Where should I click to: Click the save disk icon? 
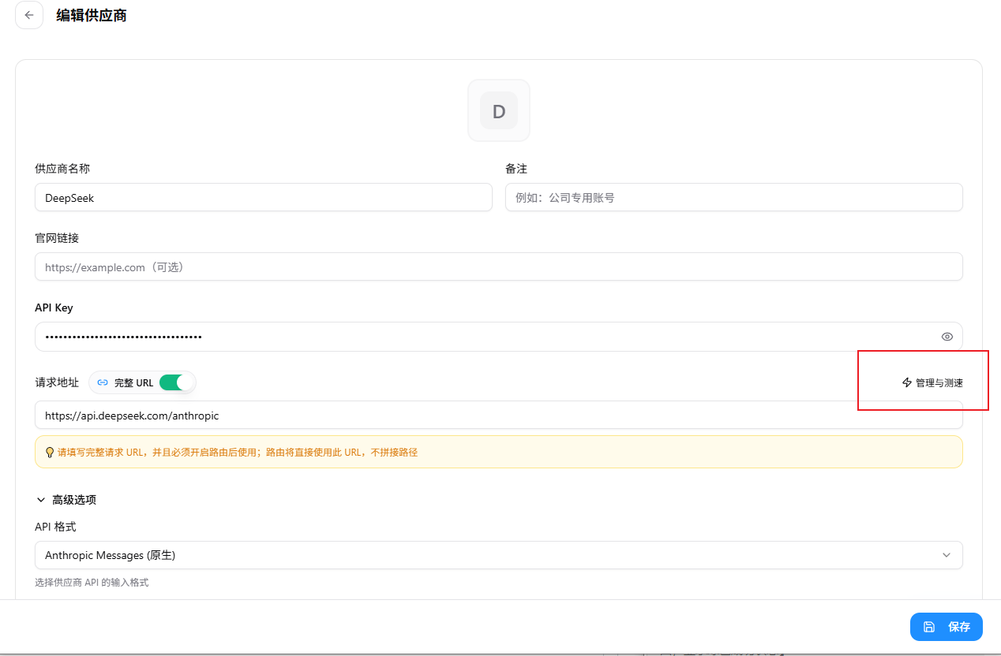[929, 627]
